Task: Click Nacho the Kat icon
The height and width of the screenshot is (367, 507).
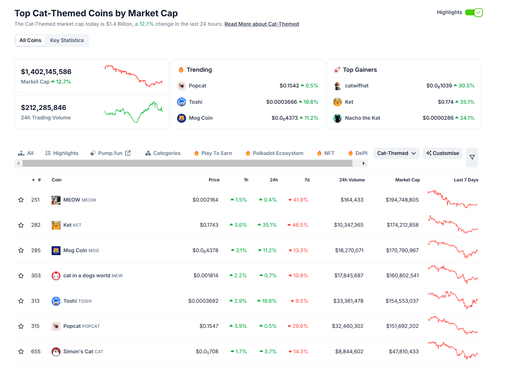Action: click(x=337, y=118)
